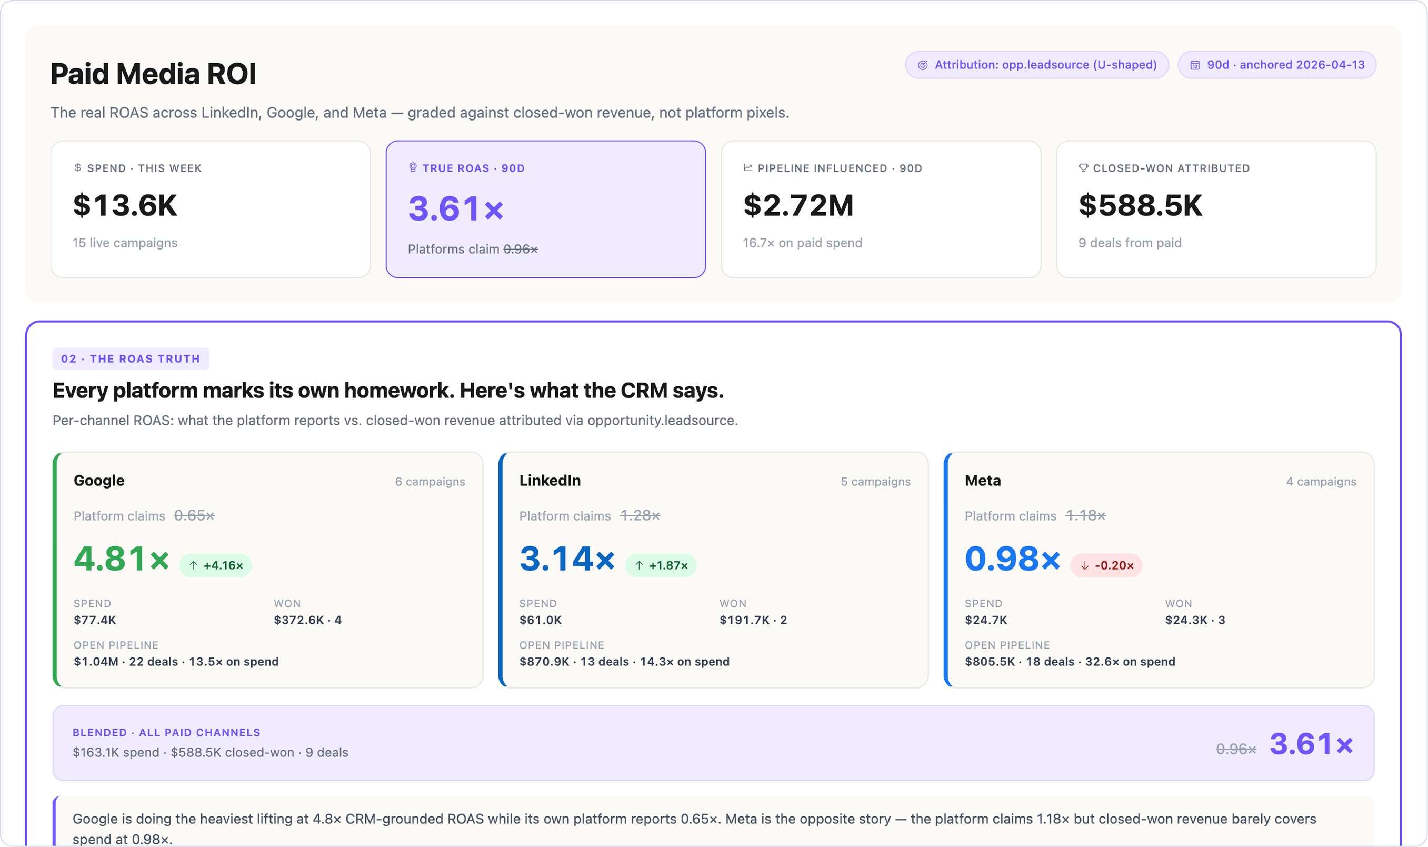The width and height of the screenshot is (1428, 847).
Task: Click the Google heaviest lifting summary note
Action: [x=713, y=822]
